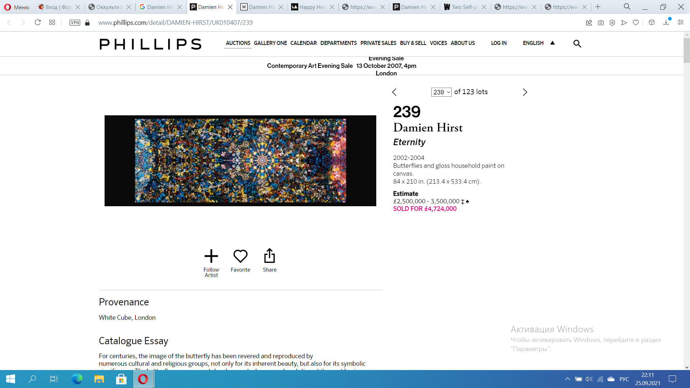The height and width of the screenshot is (388, 690).
Task: Click the site security padlock icon
Action: click(x=87, y=23)
